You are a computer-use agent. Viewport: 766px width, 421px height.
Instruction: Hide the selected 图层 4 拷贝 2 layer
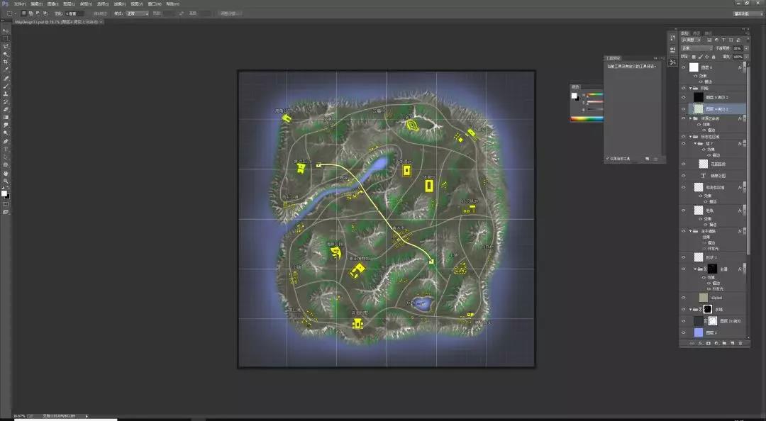[684, 109]
